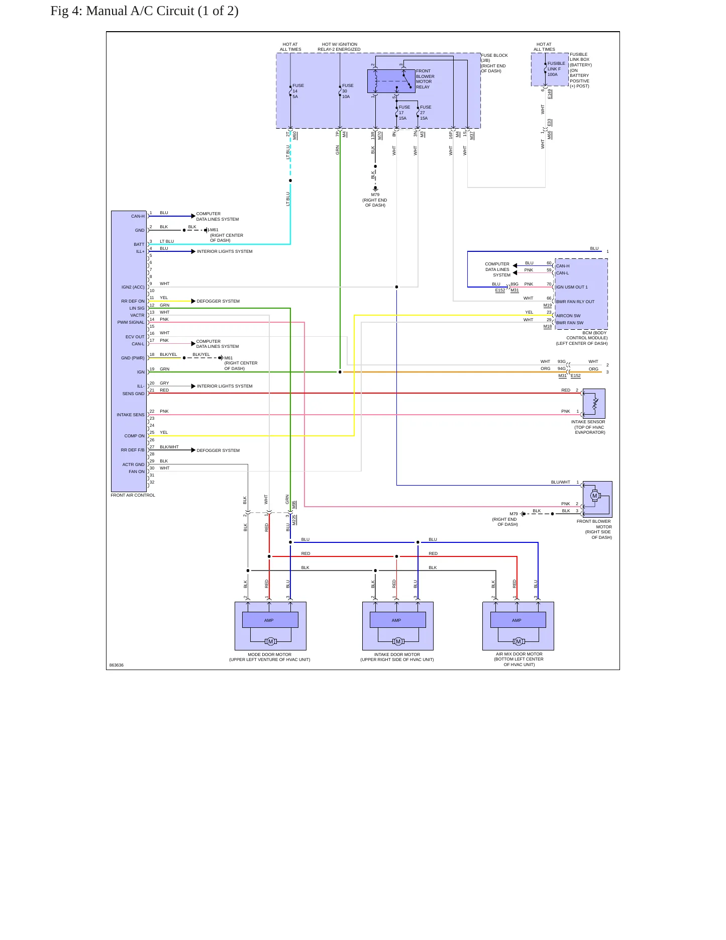726x940 pixels.
Task: Click the diagram number 863636
Action: (x=116, y=665)
